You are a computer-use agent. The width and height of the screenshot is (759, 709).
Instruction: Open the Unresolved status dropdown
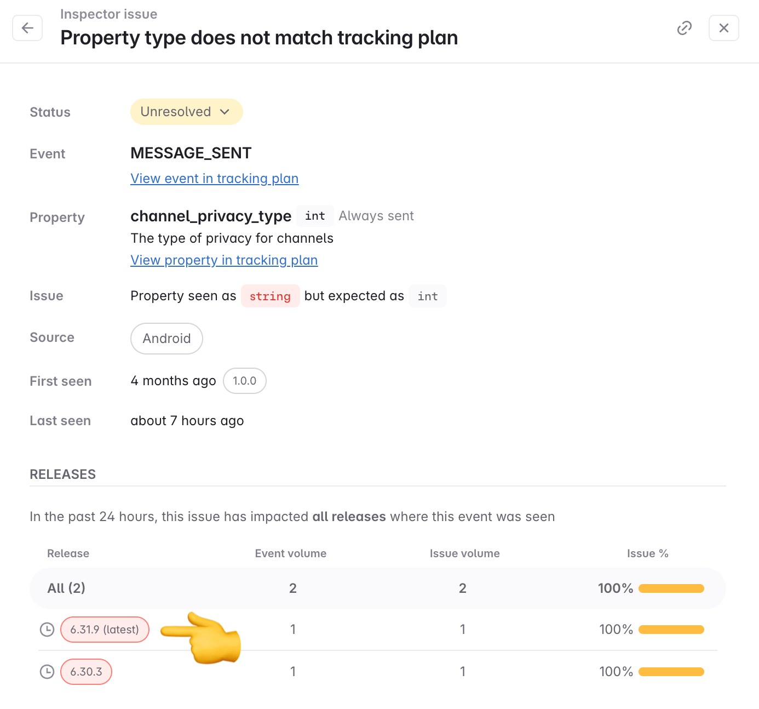pos(186,112)
